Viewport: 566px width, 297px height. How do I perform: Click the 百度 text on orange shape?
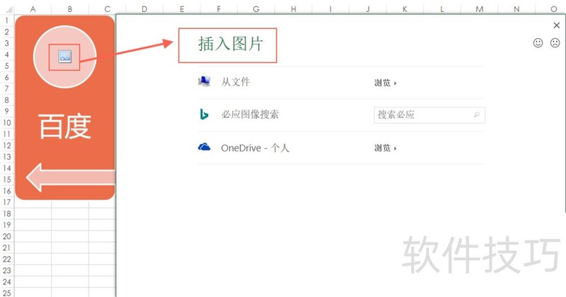65,127
